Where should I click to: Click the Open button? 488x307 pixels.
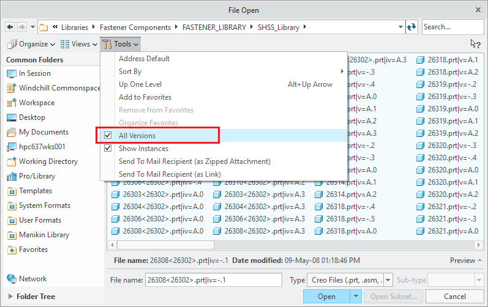click(x=326, y=297)
